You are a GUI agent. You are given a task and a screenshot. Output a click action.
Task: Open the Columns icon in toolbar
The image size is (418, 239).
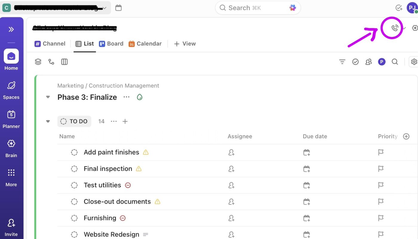64,62
